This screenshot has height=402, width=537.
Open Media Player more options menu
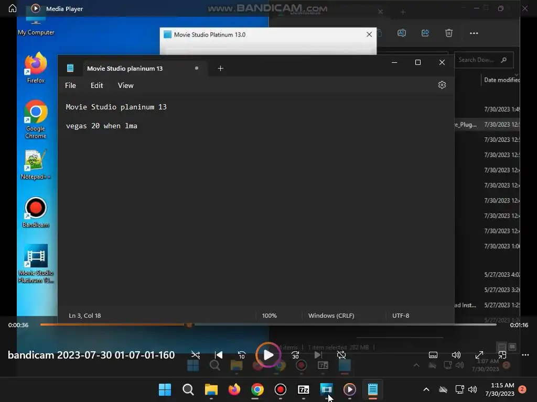[x=525, y=355]
